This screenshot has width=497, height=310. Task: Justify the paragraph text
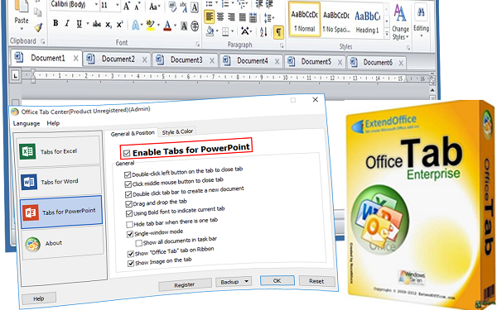tap(243, 17)
